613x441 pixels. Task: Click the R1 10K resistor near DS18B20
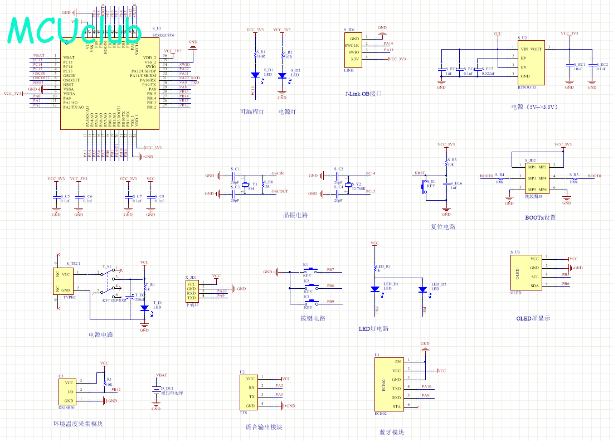click(x=104, y=382)
